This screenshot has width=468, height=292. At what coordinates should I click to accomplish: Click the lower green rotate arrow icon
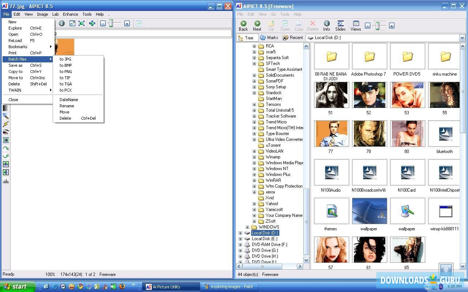coord(6,156)
